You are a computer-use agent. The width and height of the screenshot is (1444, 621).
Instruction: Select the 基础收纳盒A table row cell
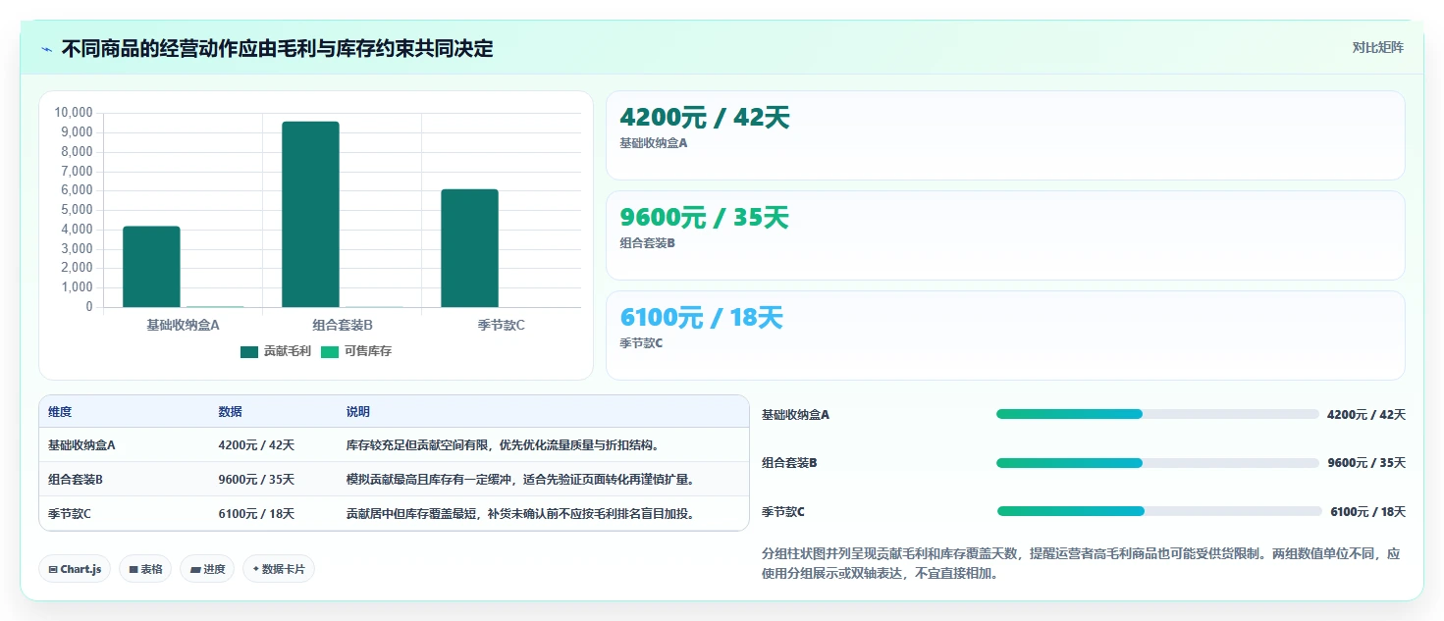tap(81, 444)
